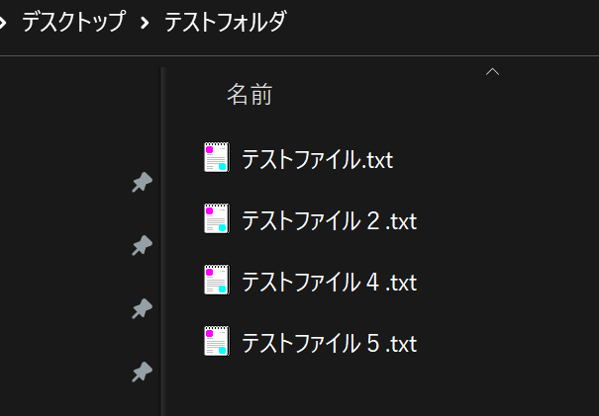Click the topmost pin icon in navigation pane
The image size is (599, 416).
point(143,182)
